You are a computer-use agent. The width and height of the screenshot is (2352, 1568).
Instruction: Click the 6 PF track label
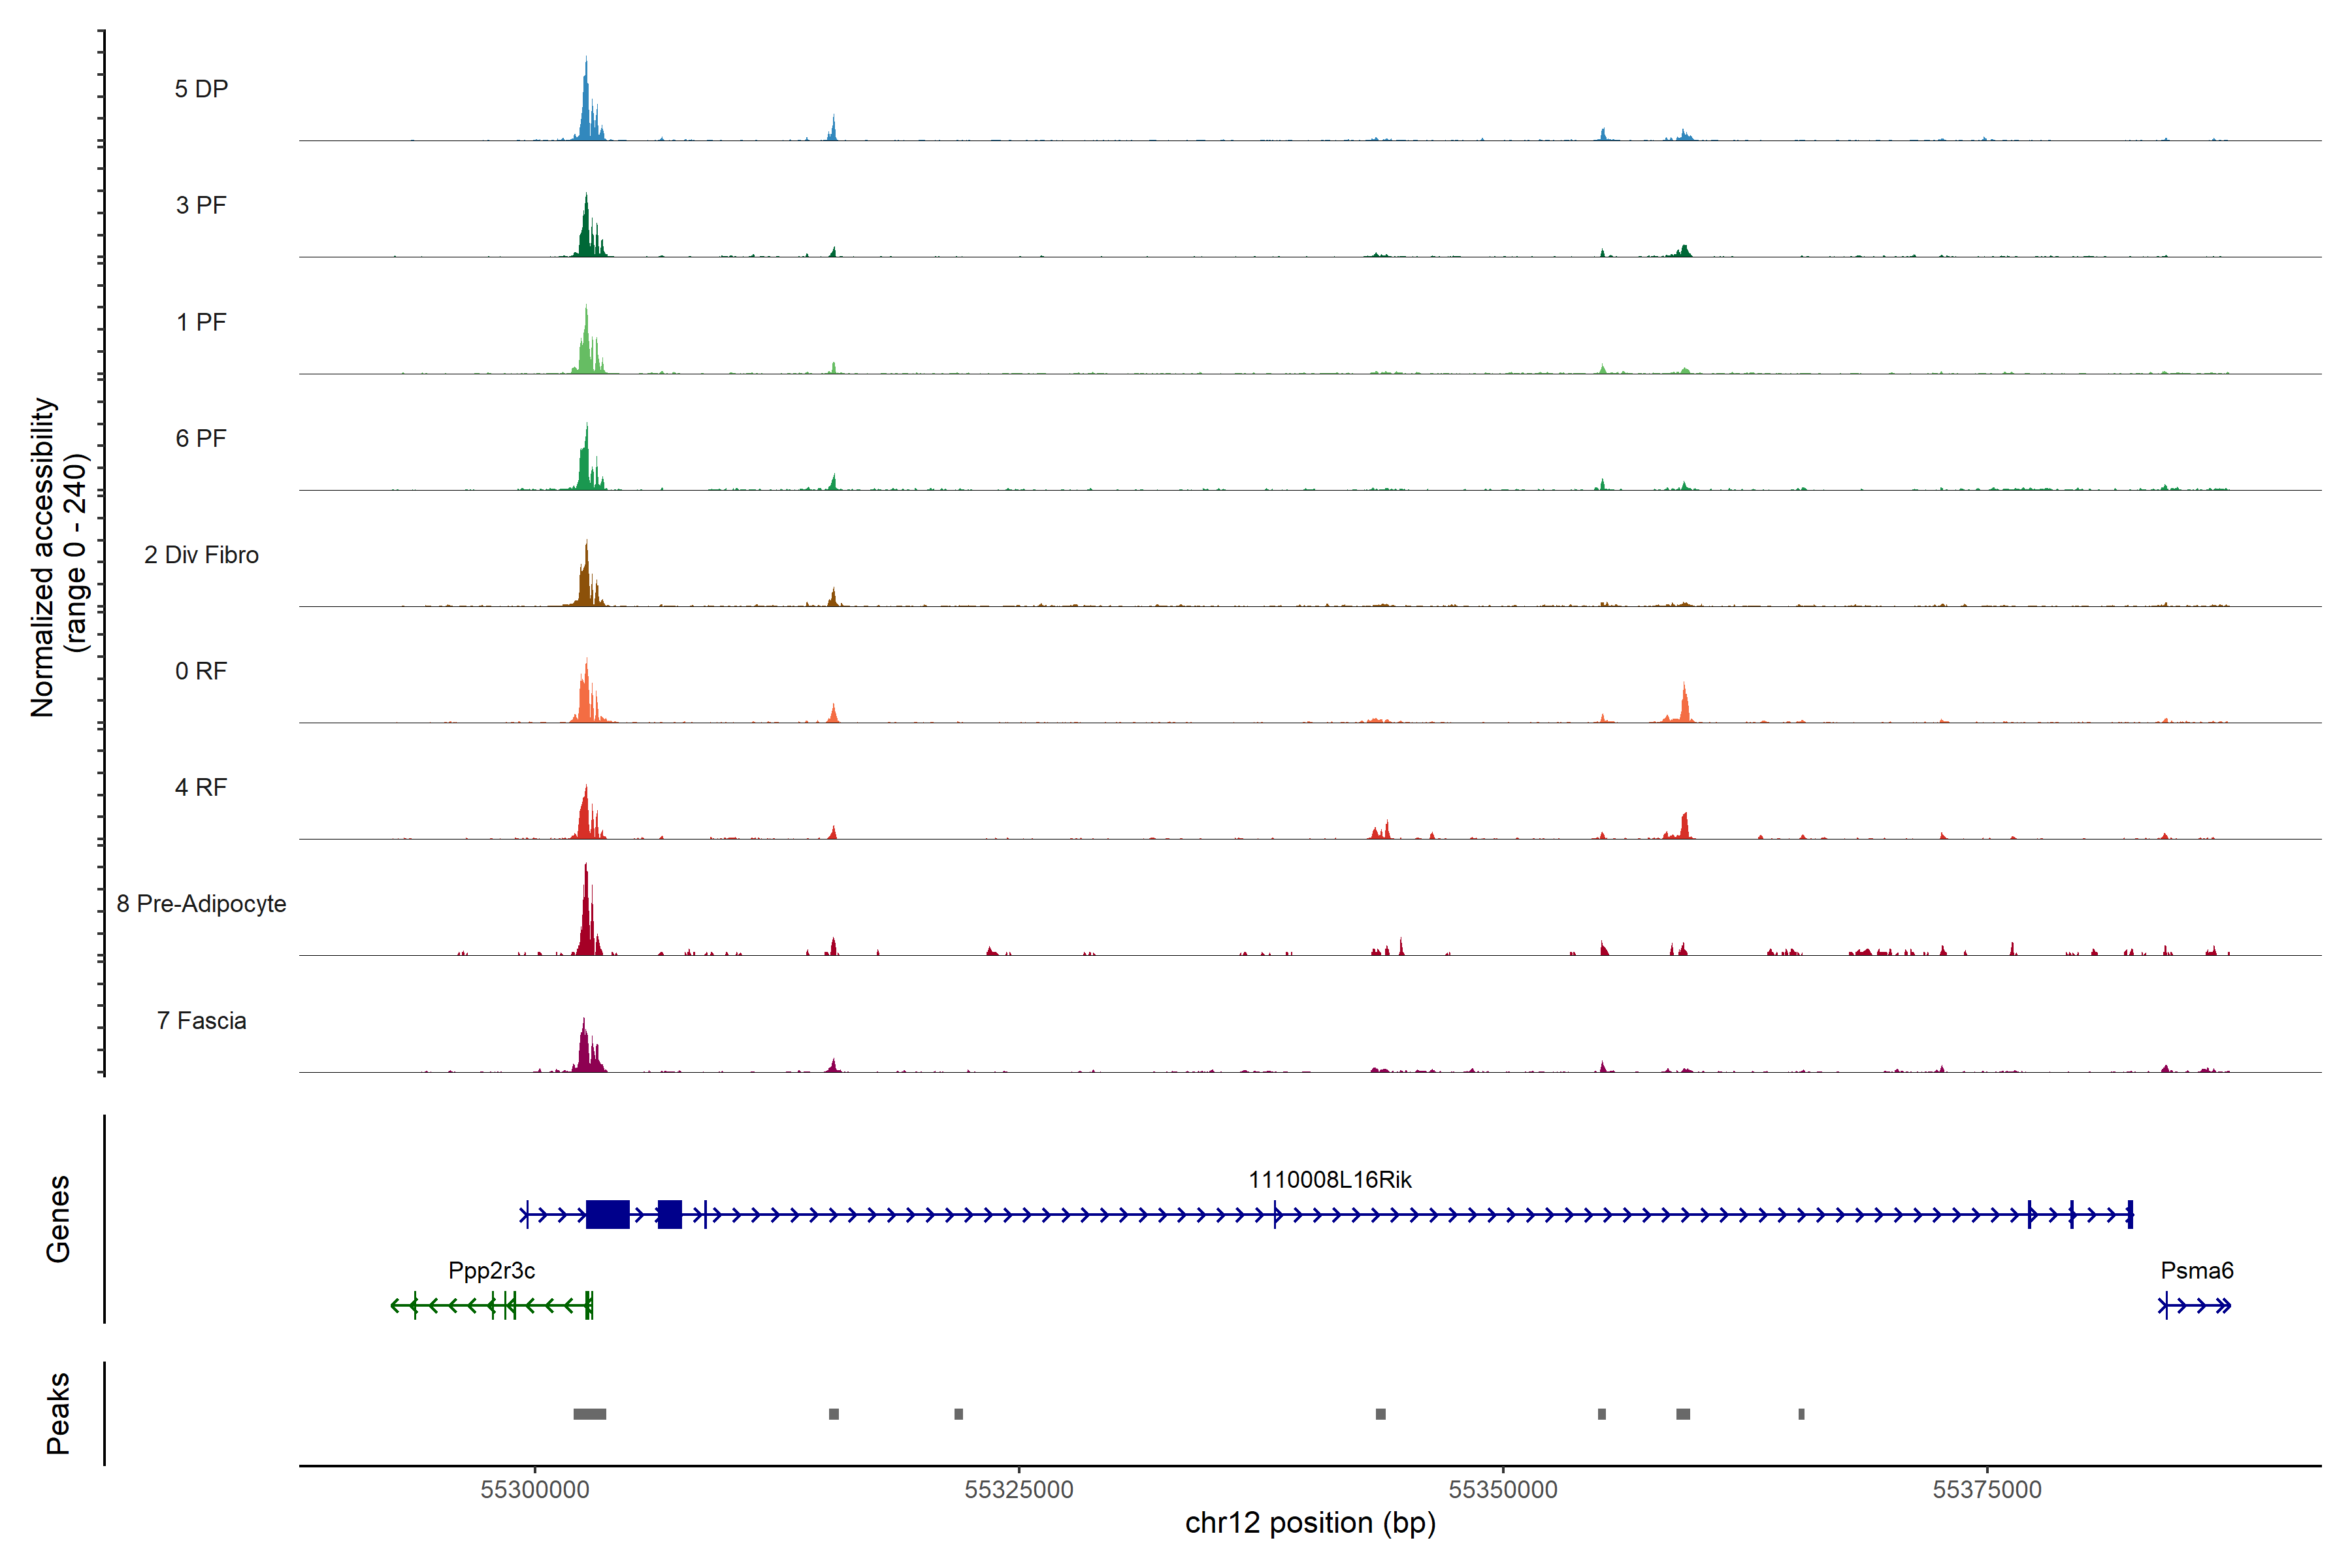pos(201,438)
